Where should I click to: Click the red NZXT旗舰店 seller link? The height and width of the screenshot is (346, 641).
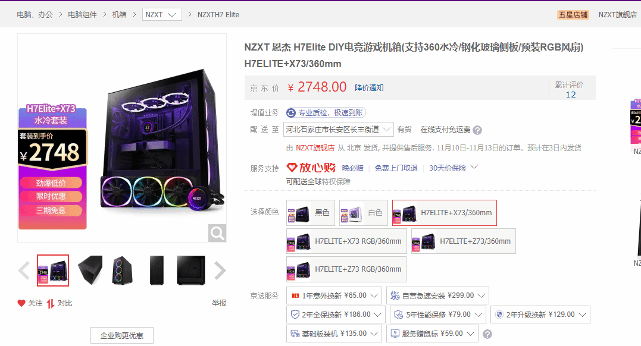pyautogui.click(x=315, y=148)
